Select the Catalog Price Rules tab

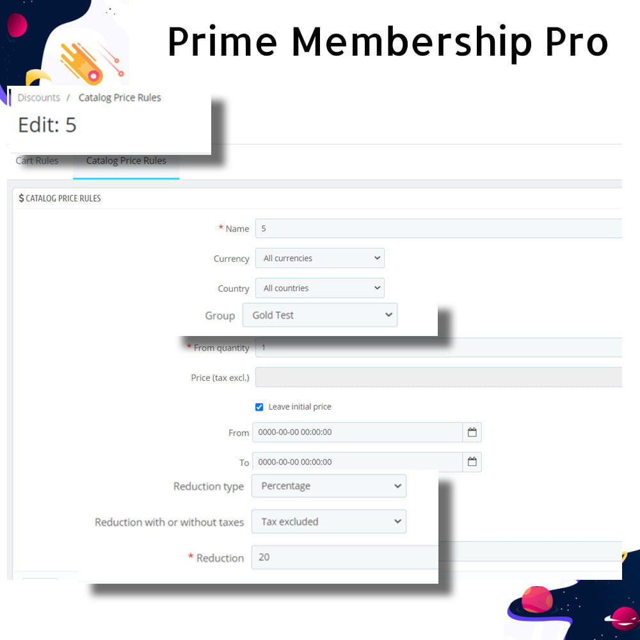[126, 161]
